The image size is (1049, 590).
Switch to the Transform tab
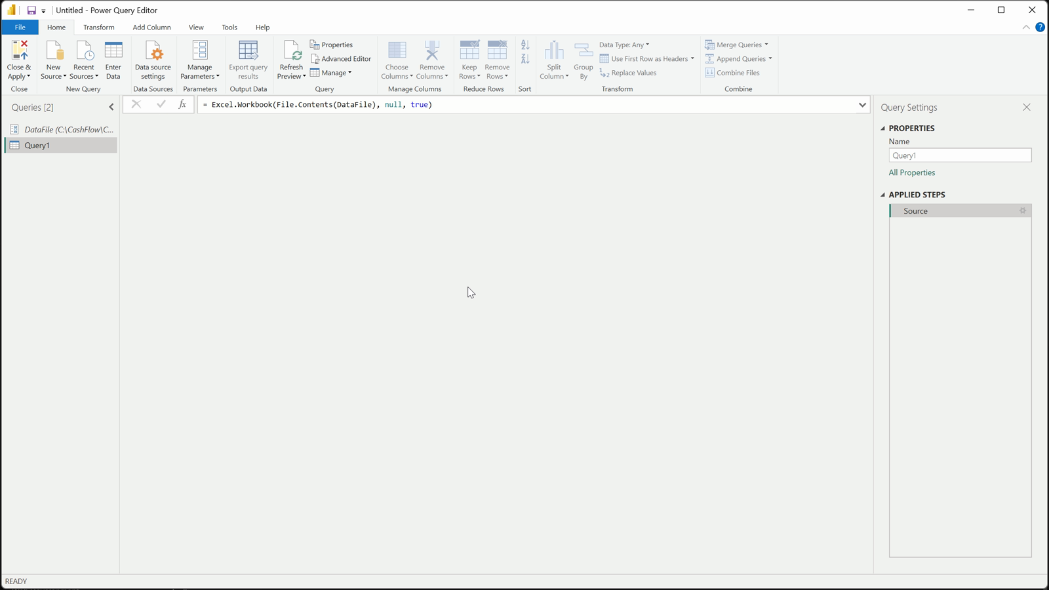[99, 28]
